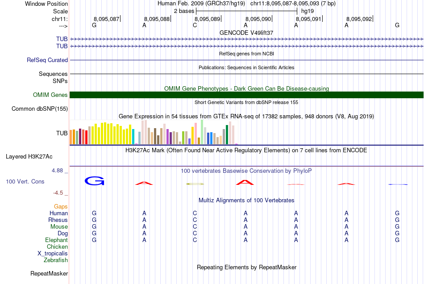Click the big blue G conservation logo letter
The height and width of the screenshot is (284, 424).
94,181
